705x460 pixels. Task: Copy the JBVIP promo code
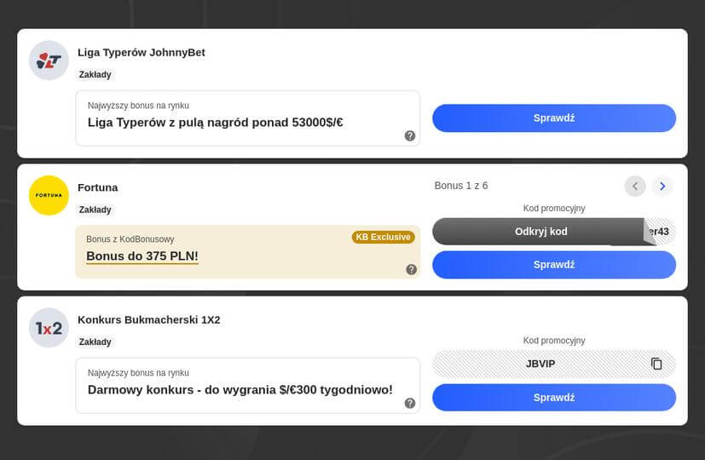tap(656, 364)
